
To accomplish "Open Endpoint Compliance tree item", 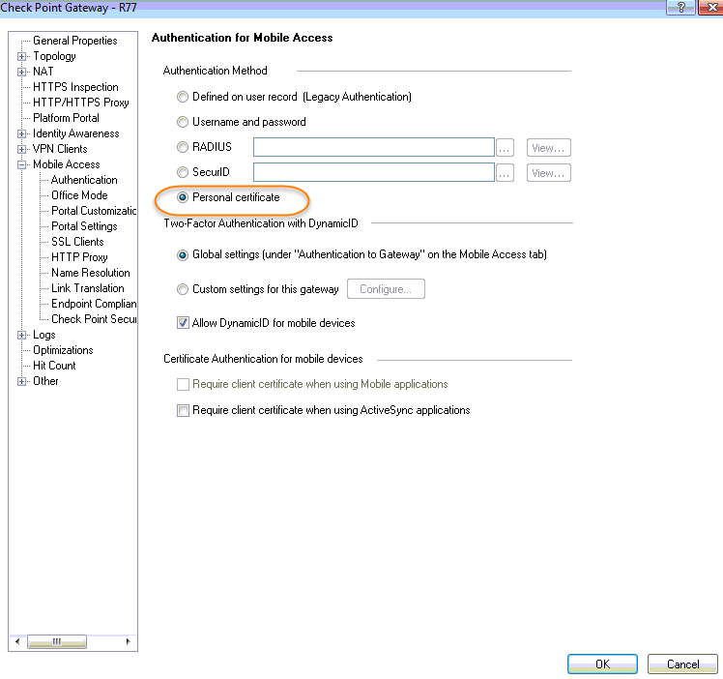I will 94,304.
